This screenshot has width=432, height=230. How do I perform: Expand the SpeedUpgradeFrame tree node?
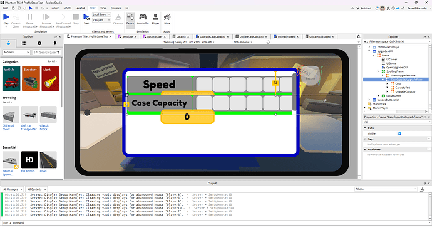[383, 76]
